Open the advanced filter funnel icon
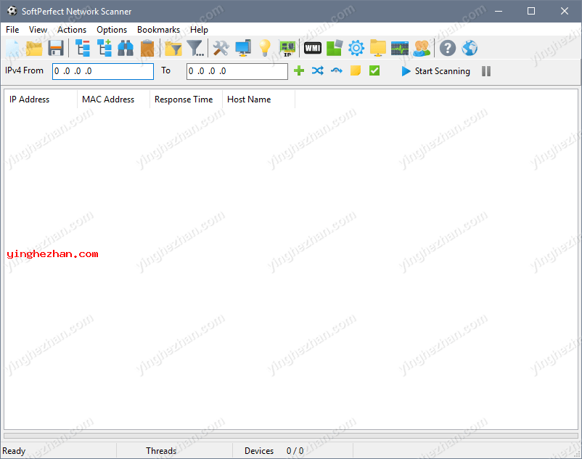This screenshot has height=459, width=582. pos(195,48)
